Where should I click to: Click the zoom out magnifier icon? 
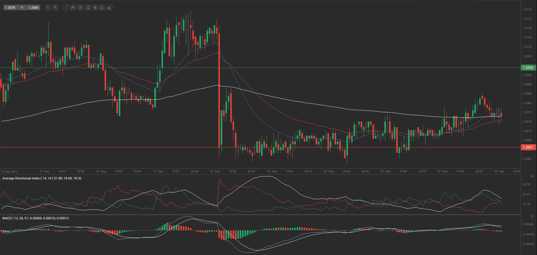click(x=48, y=7)
